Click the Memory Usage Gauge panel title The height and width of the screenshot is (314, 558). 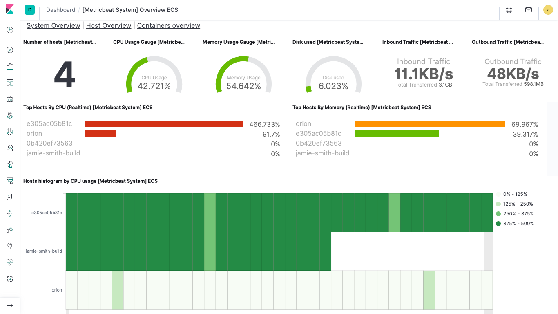click(x=239, y=42)
